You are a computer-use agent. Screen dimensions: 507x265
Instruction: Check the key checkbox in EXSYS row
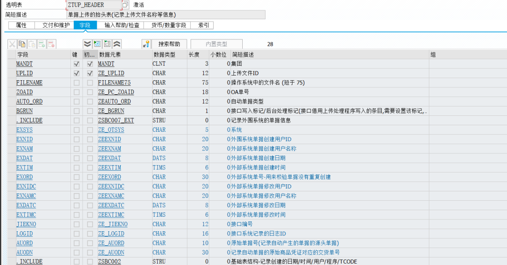(x=77, y=130)
